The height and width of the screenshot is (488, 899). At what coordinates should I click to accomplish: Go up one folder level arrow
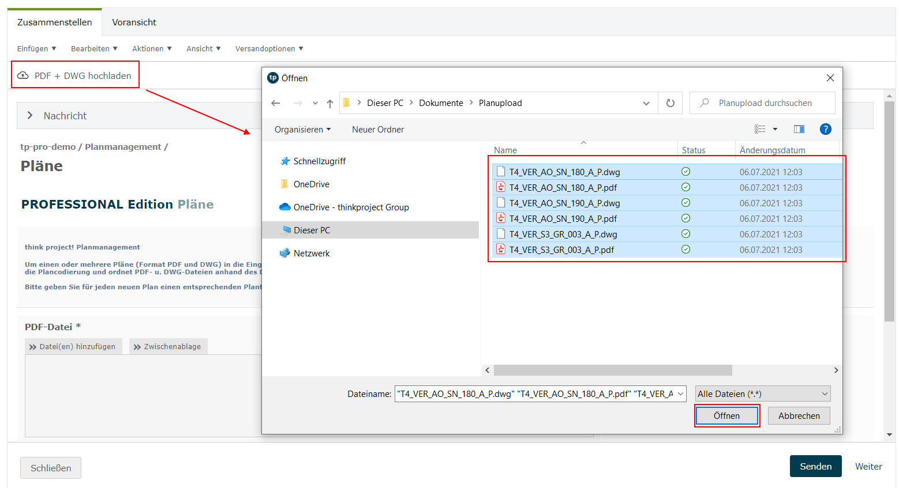pyautogui.click(x=330, y=103)
